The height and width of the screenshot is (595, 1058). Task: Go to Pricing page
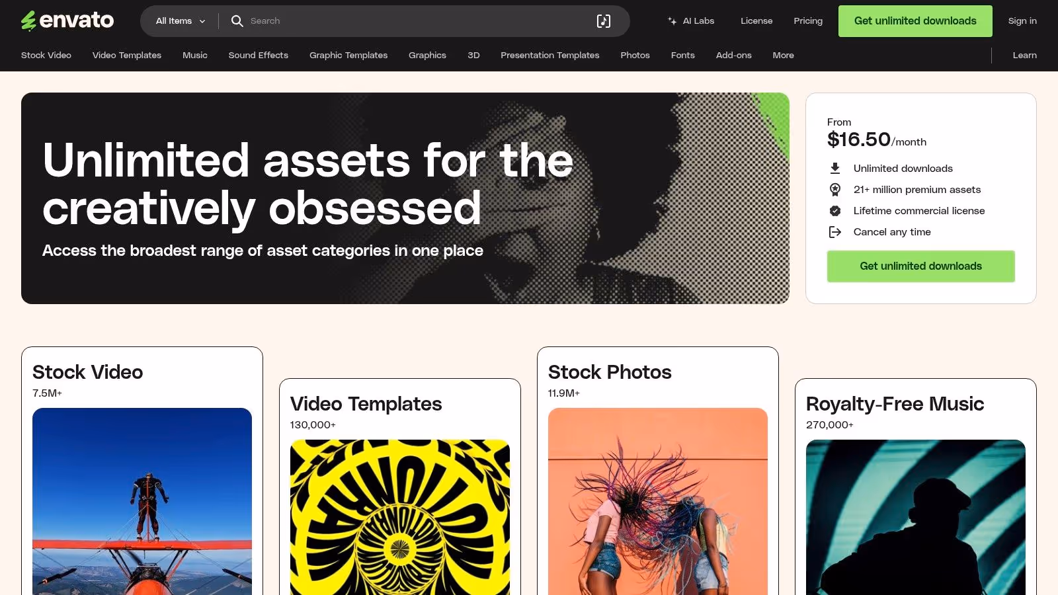click(x=808, y=21)
